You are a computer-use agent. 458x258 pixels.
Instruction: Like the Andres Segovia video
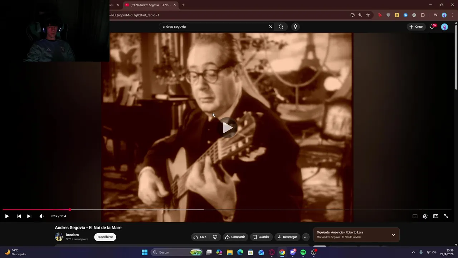click(200, 237)
